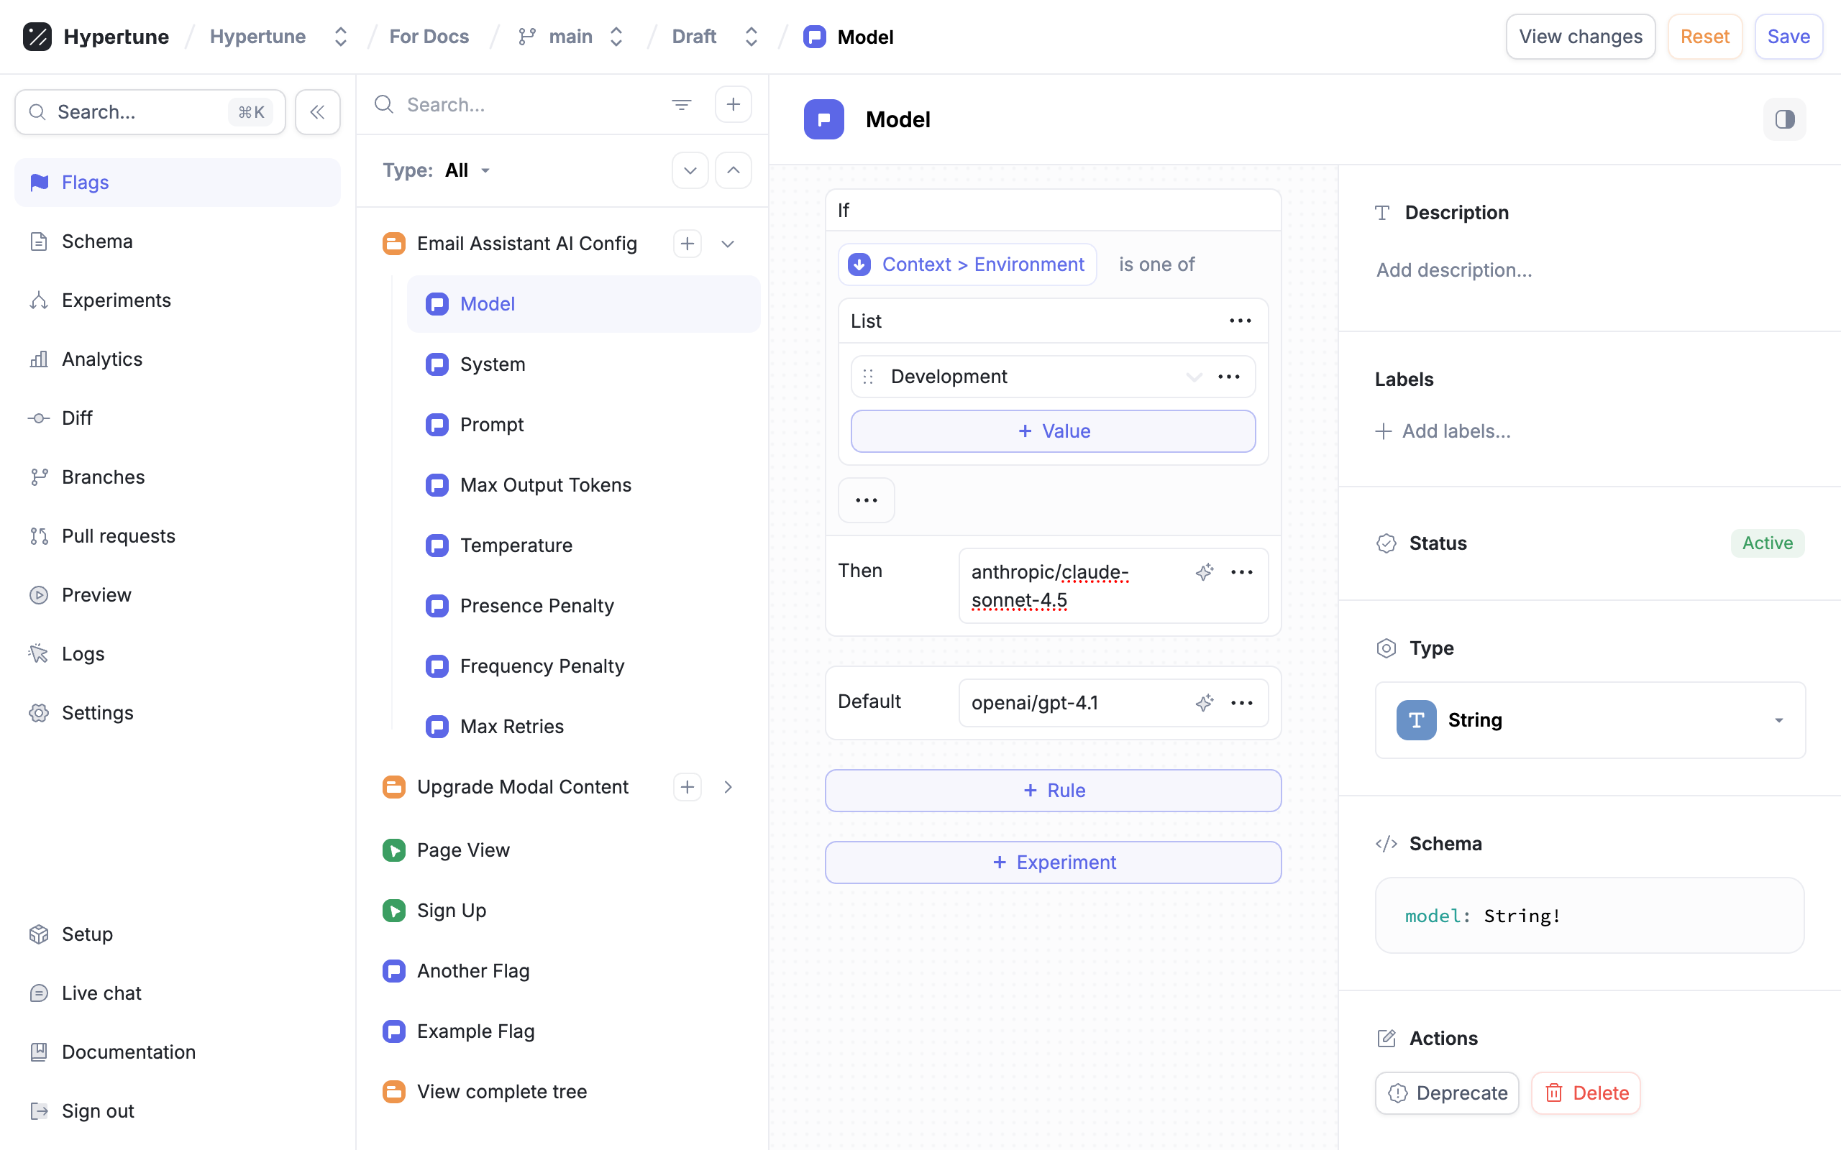Click the filter icon in flag search
1841x1150 pixels.
coord(681,104)
